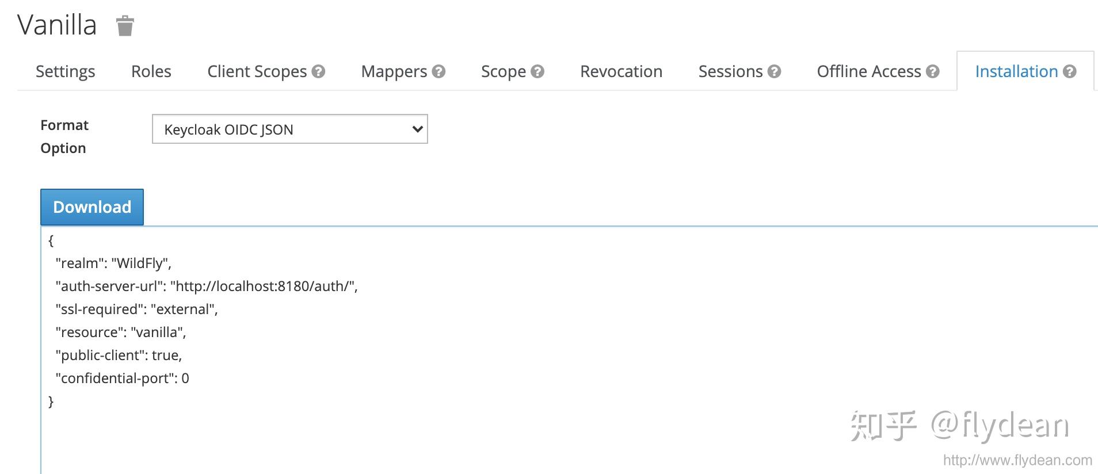
Task: View the Sessions tab
Action: [730, 71]
